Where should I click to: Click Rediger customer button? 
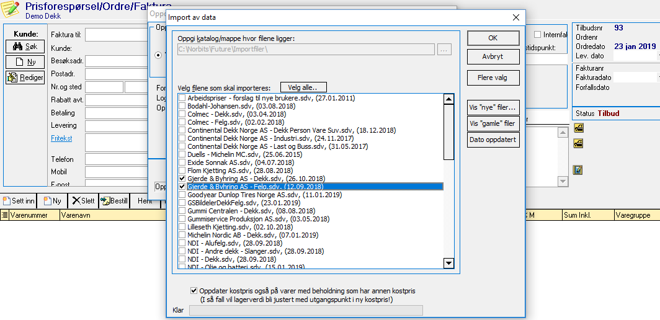point(25,78)
